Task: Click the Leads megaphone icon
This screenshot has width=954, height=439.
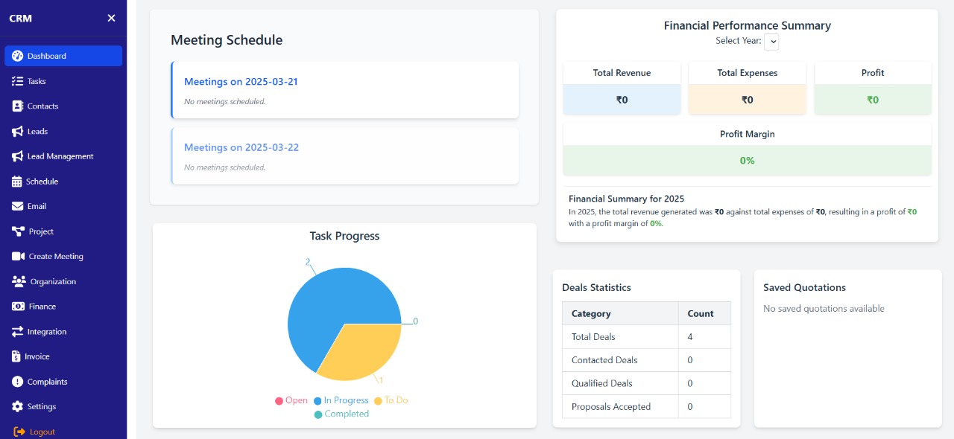Action: point(17,132)
